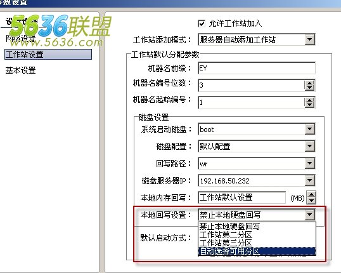Increase 机器名起始编号 with up arrow
Image resolution: width=341 pixels, height=273 pixels.
309,100
